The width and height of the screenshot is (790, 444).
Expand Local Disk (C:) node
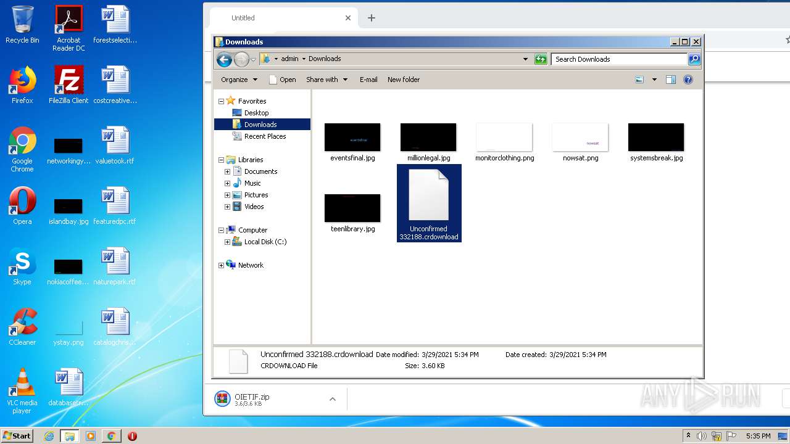[x=227, y=242]
